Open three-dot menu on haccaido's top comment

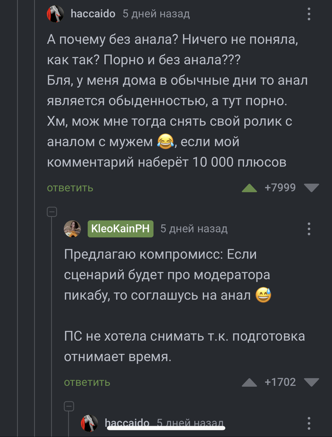[x=309, y=14]
